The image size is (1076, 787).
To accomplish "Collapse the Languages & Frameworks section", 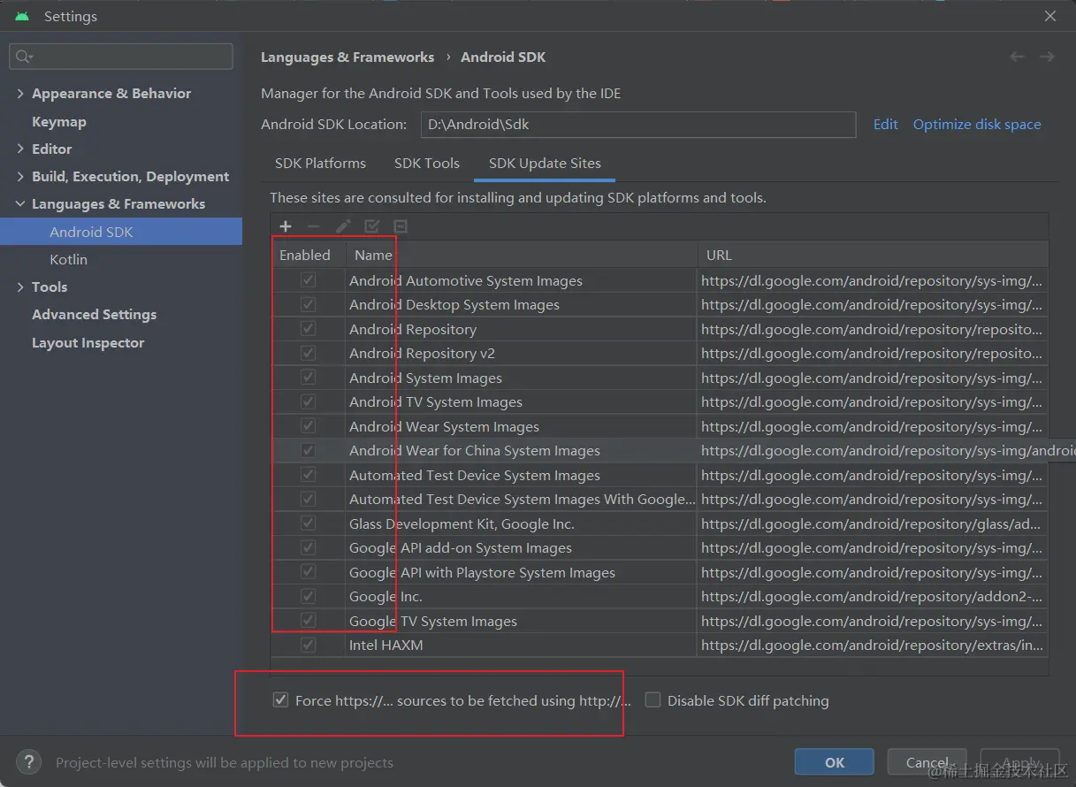I will pyautogui.click(x=19, y=203).
